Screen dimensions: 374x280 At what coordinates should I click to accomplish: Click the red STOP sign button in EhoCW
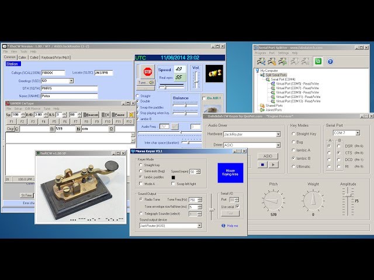coord(148,71)
